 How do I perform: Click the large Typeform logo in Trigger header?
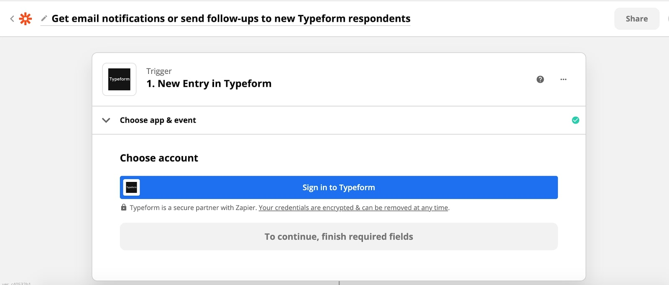point(120,79)
